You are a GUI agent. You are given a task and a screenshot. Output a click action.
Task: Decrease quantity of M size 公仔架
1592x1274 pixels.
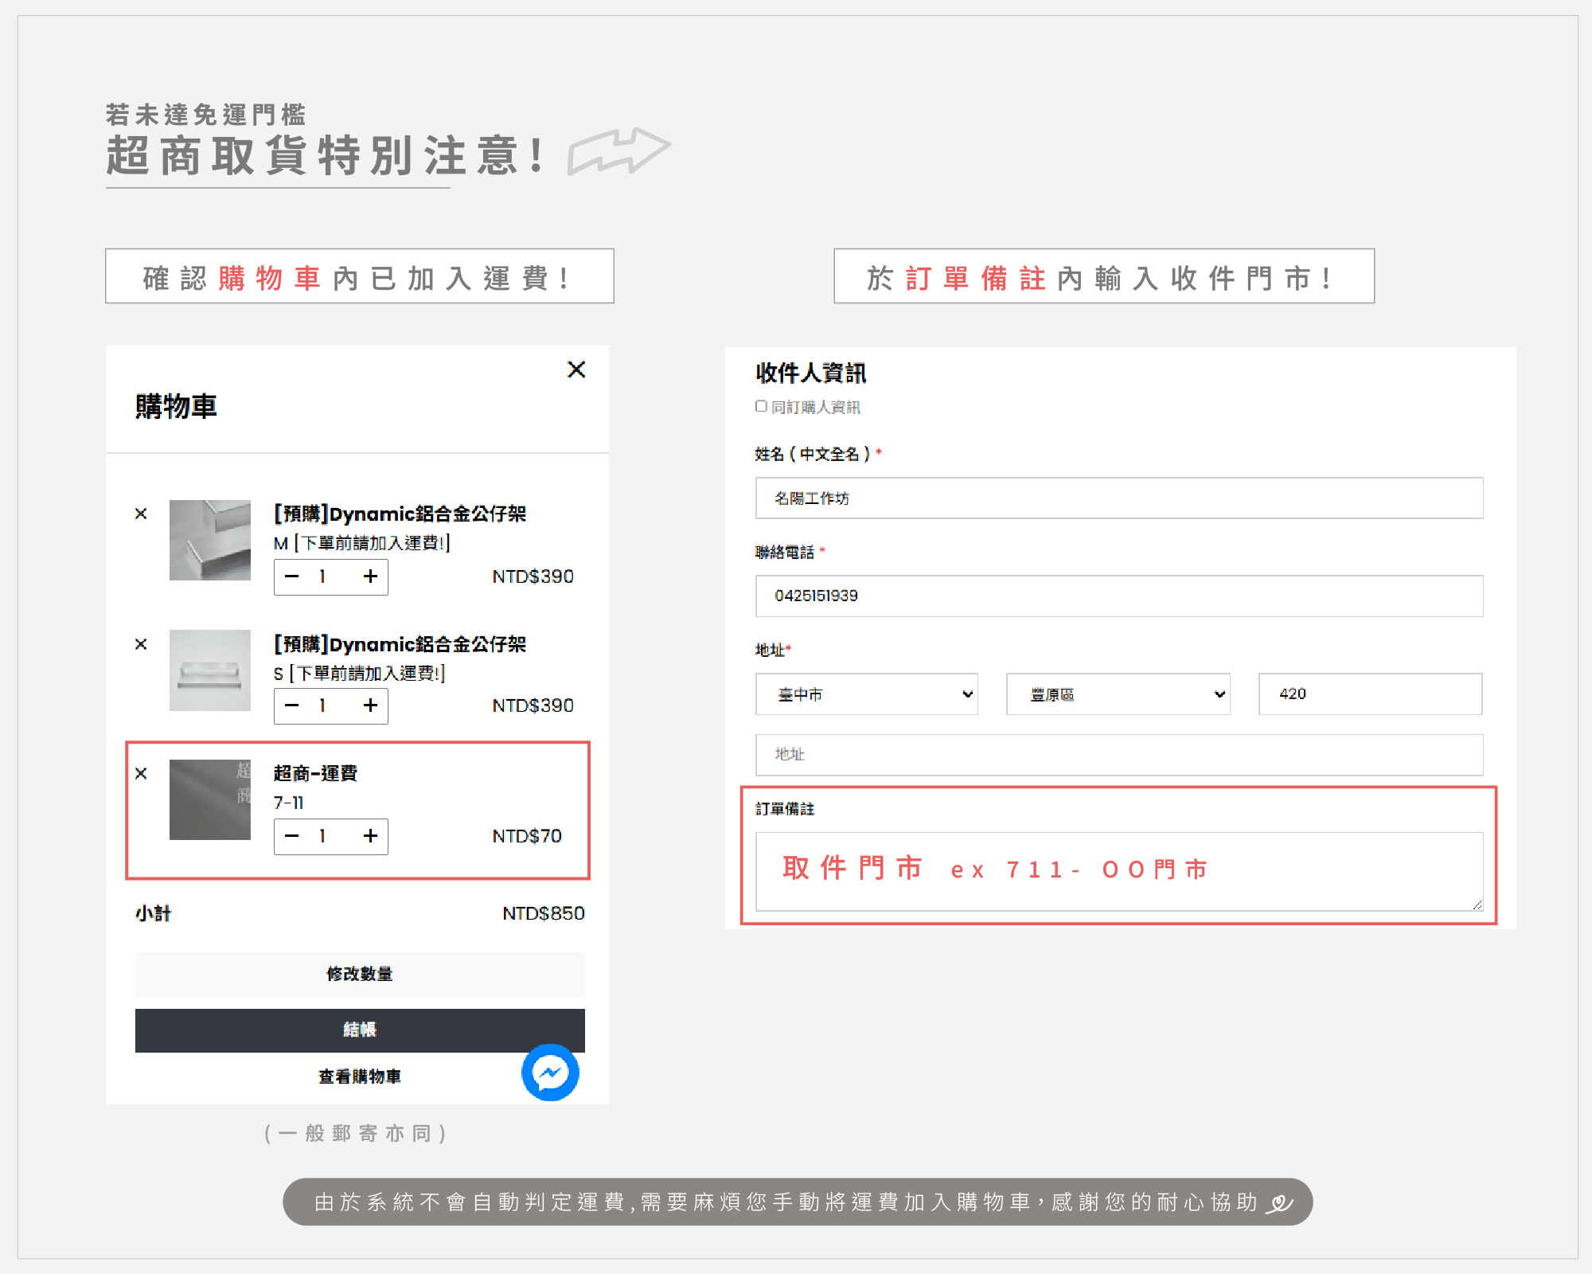pyautogui.click(x=292, y=576)
